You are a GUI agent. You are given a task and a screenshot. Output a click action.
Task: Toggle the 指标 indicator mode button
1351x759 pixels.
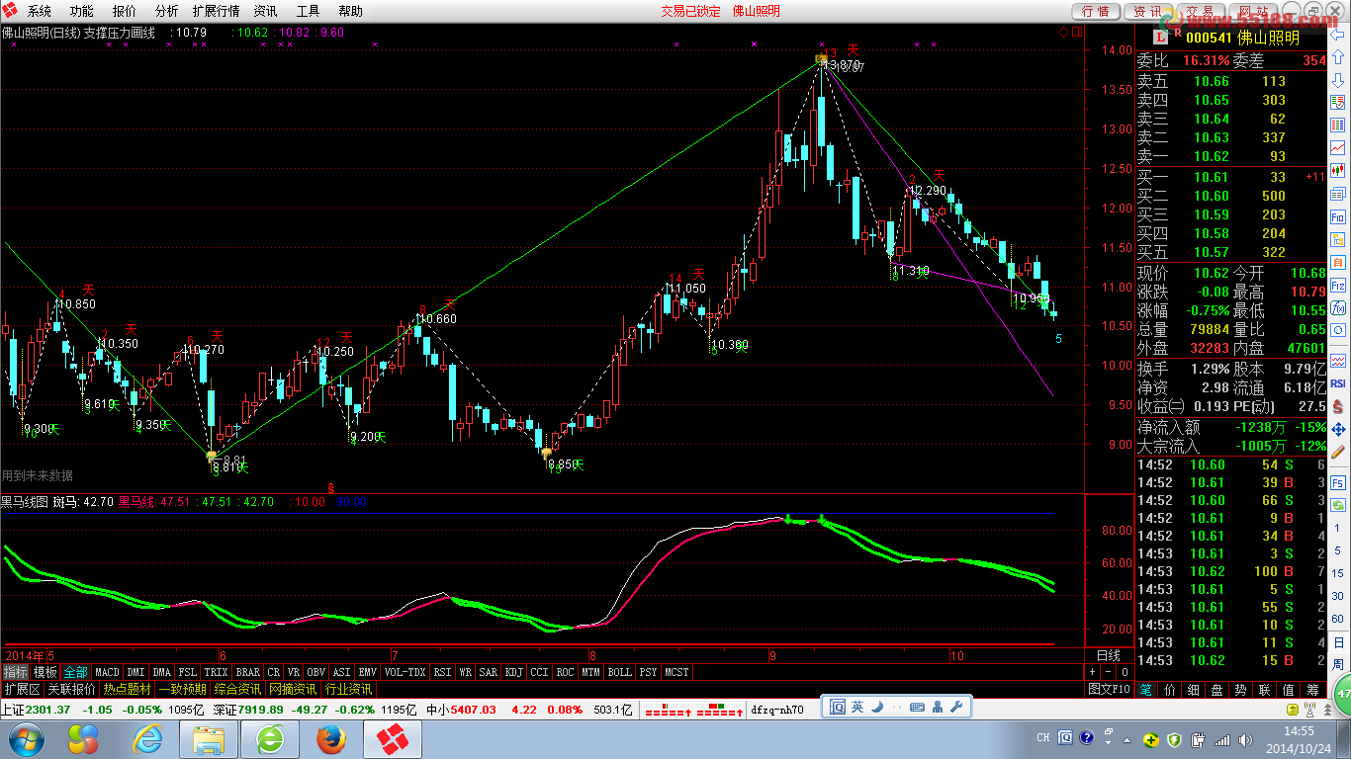pos(15,672)
